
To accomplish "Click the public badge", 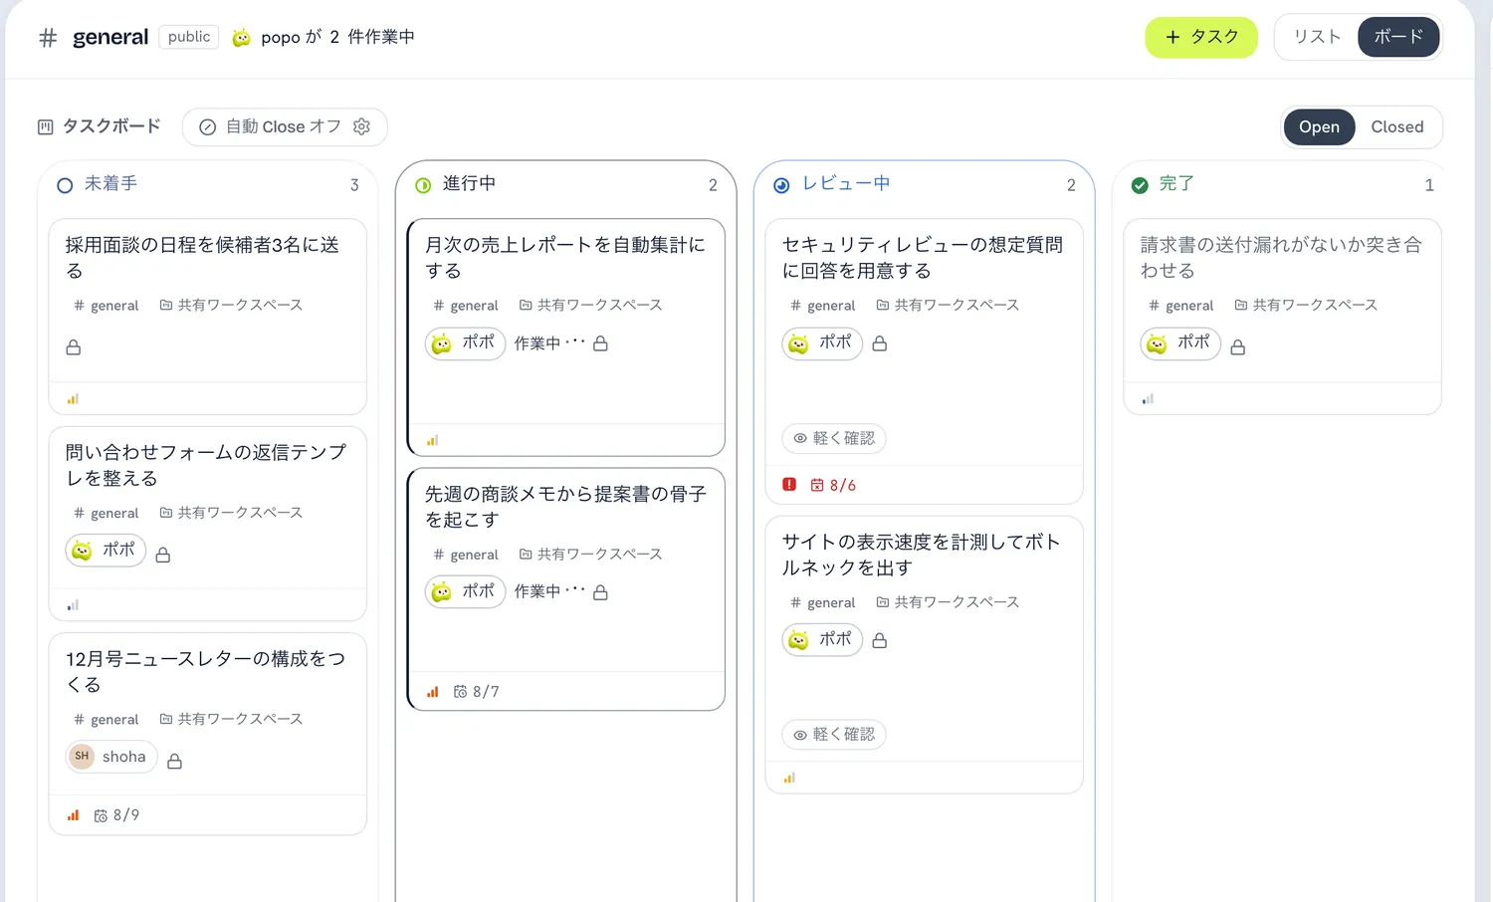I will click(x=189, y=37).
